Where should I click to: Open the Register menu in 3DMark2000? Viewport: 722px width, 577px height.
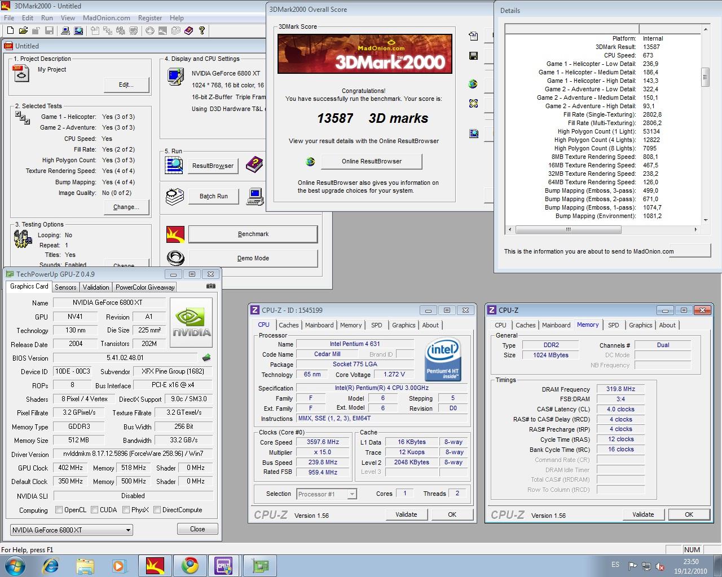150,18
